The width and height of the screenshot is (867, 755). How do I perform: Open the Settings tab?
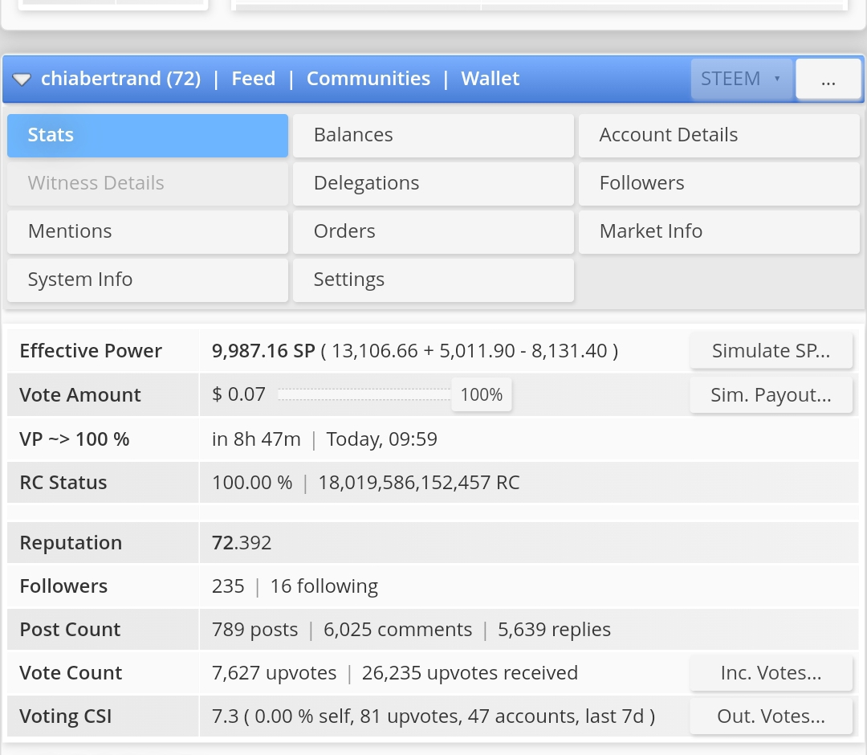coord(433,280)
